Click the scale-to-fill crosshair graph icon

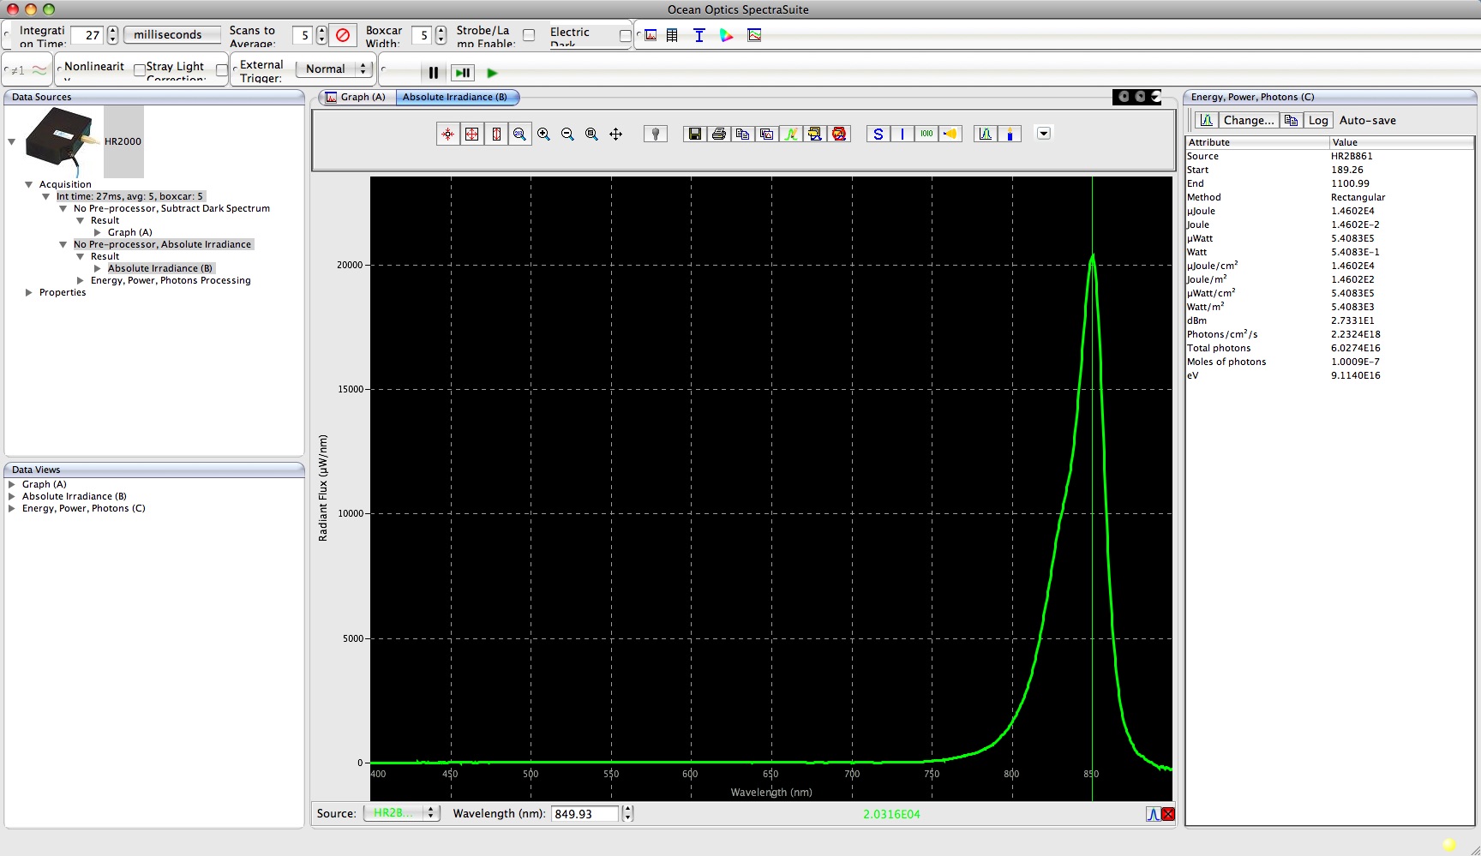(x=447, y=135)
